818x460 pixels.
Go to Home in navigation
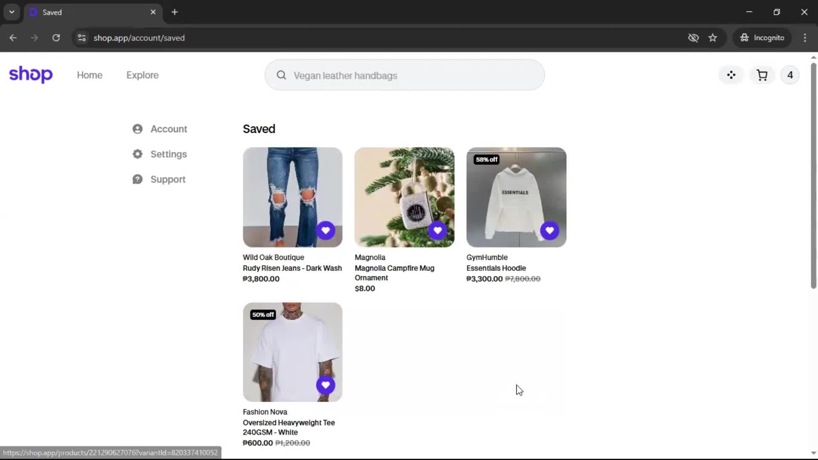89,75
